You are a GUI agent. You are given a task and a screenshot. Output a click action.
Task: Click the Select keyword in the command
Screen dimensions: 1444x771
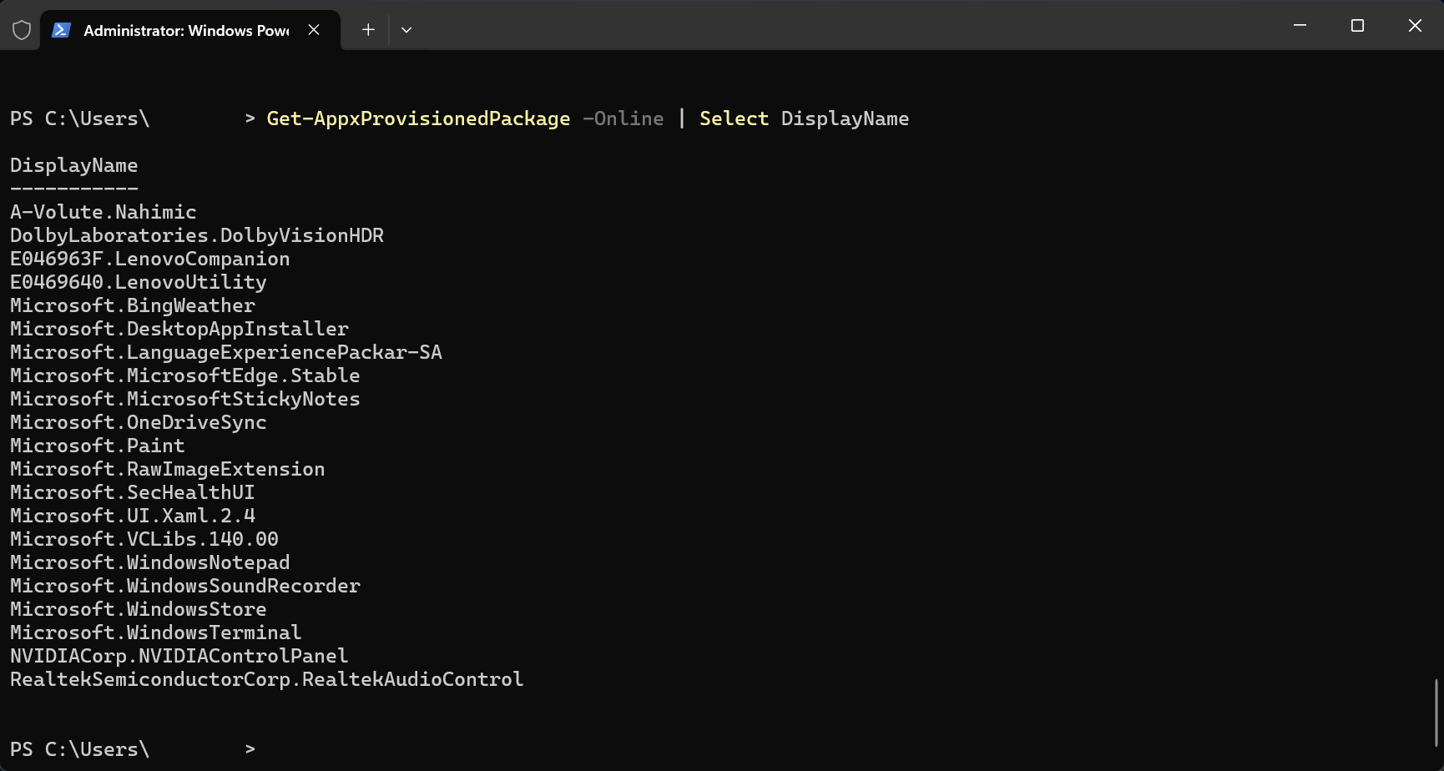tap(734, 118)
